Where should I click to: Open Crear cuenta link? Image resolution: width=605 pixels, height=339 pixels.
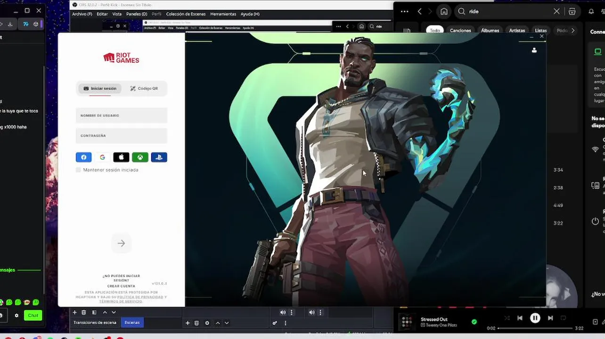pos(121,286)
